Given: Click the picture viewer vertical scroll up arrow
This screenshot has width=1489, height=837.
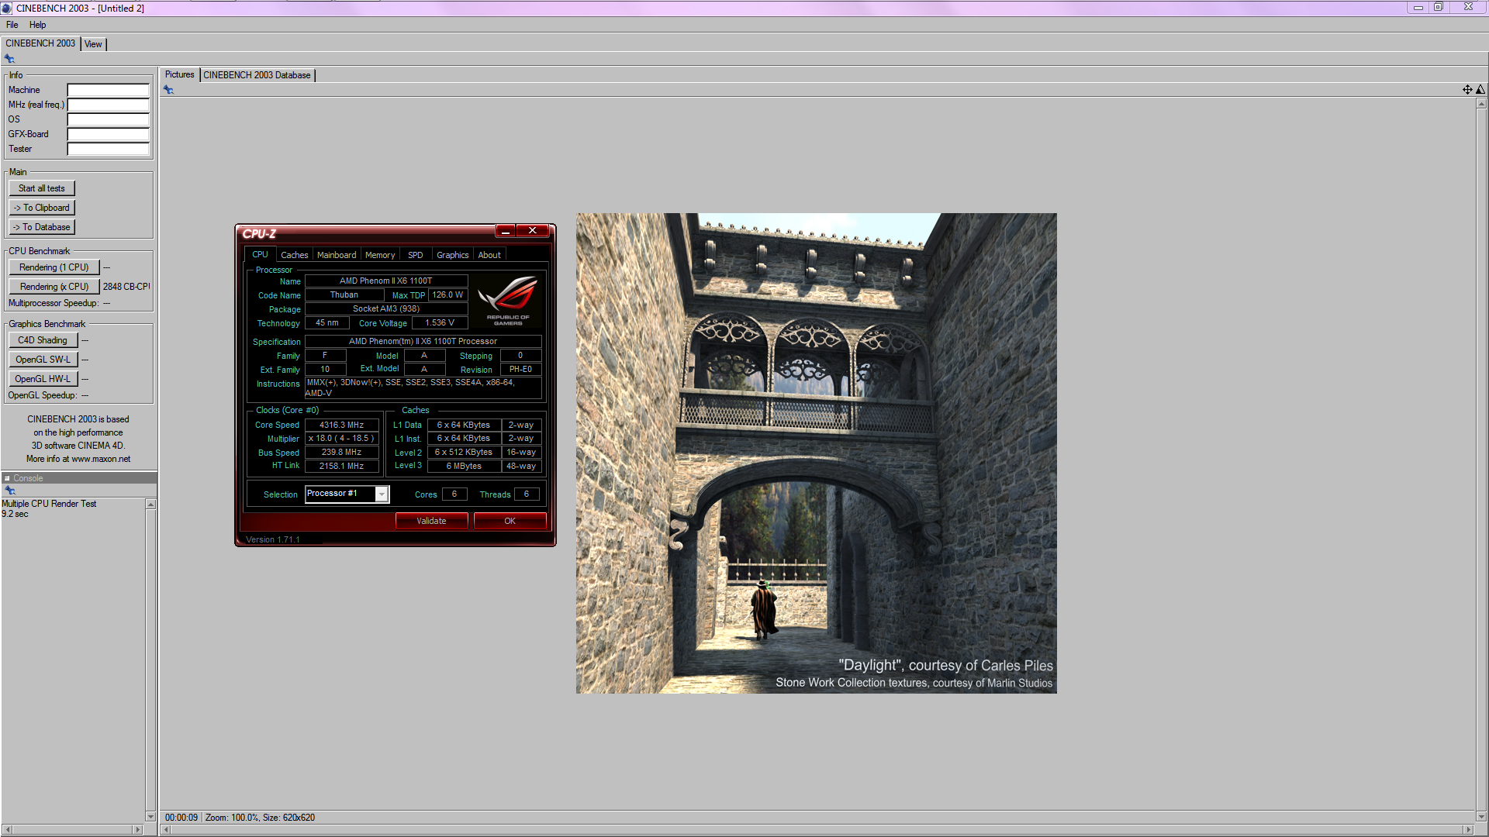Looking at the screenshot, I should pos(1481,104).
